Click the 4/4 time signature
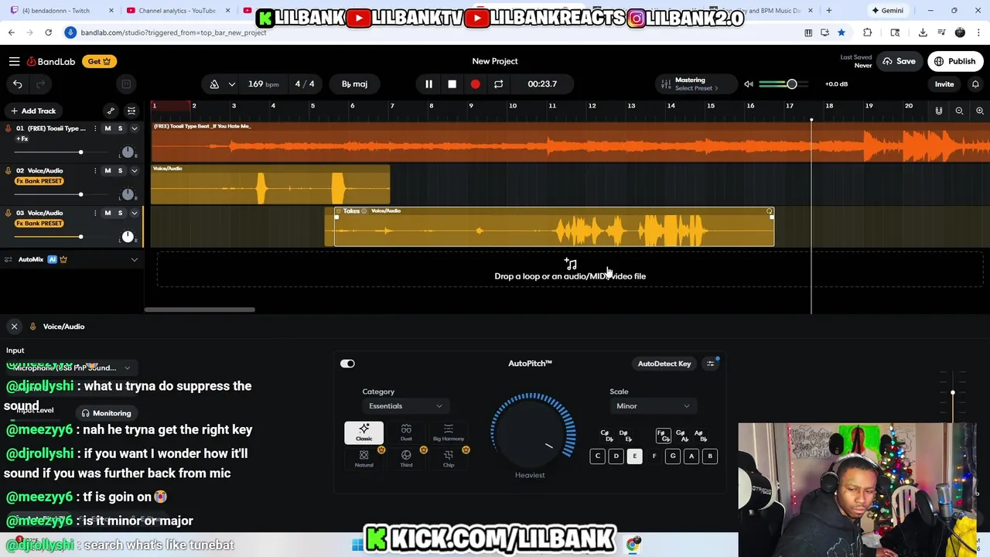 (305, 84)
